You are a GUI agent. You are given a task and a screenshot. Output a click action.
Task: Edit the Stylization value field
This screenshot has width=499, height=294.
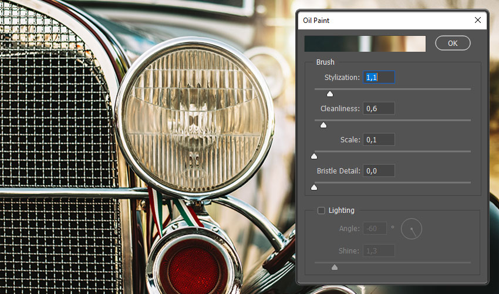point(379,77)
